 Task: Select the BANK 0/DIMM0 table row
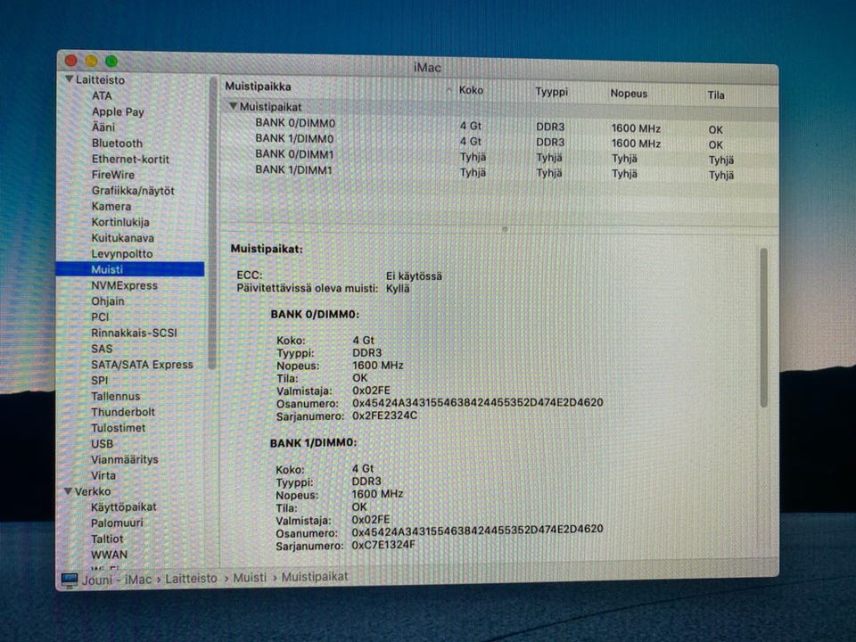click(x=499, y=126)
